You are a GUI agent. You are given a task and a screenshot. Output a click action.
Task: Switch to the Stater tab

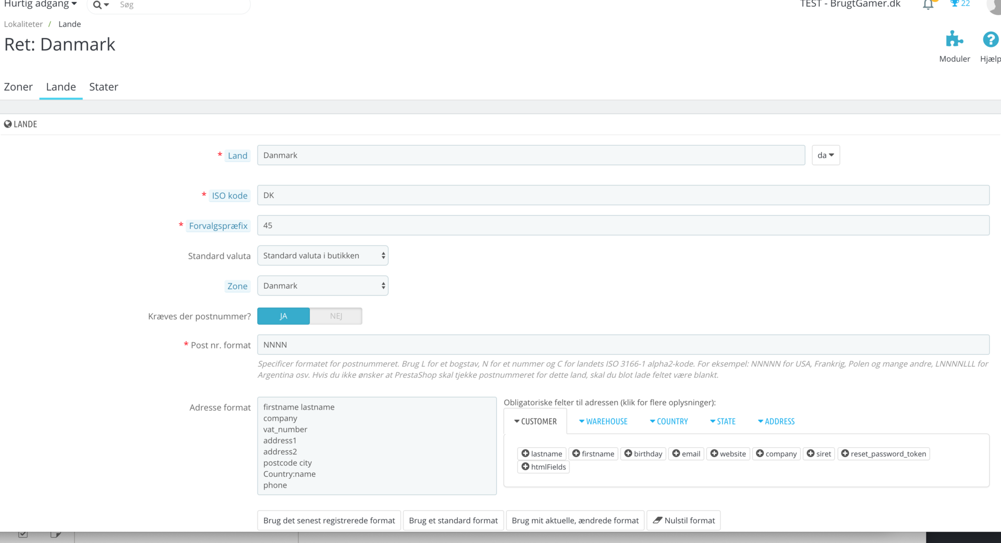[104, 87]
